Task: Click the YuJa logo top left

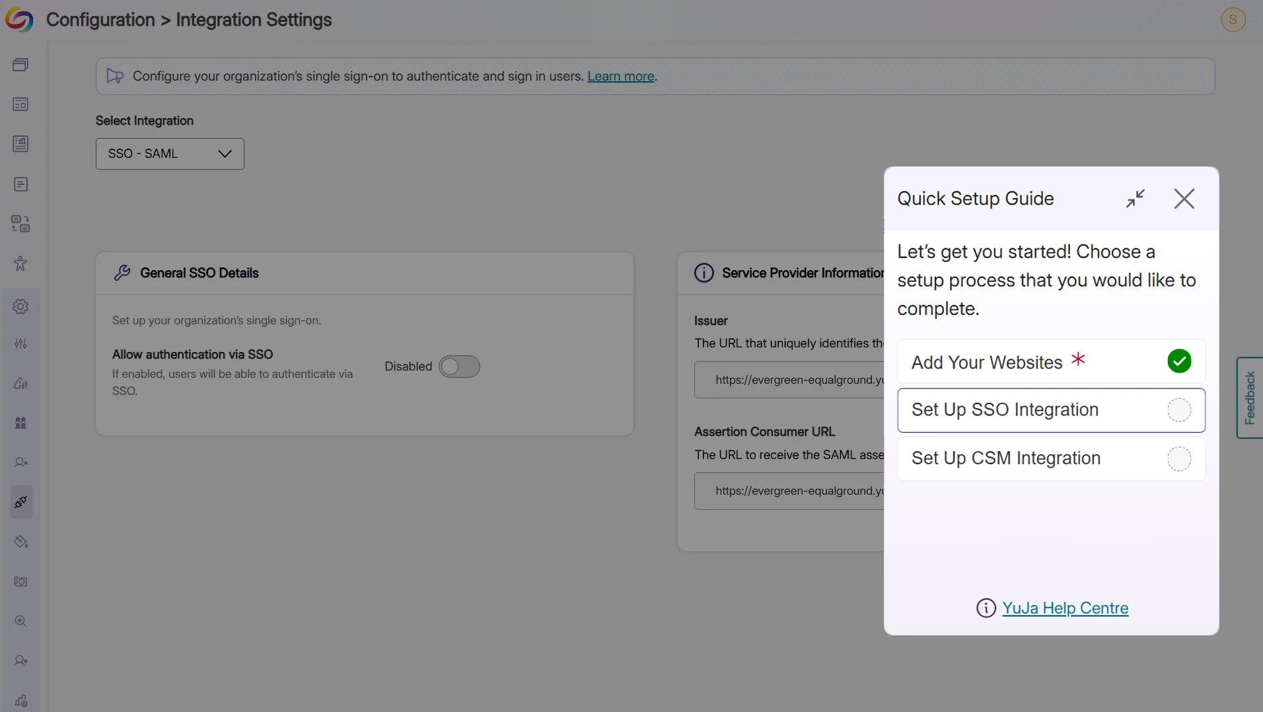Action: (x=19, y=19)
